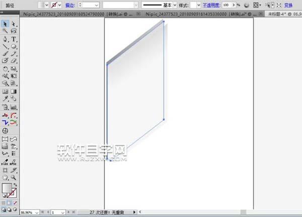Reset to default fill and stroke
This screenshot has width=302, height=217.
tap(4, 196)
